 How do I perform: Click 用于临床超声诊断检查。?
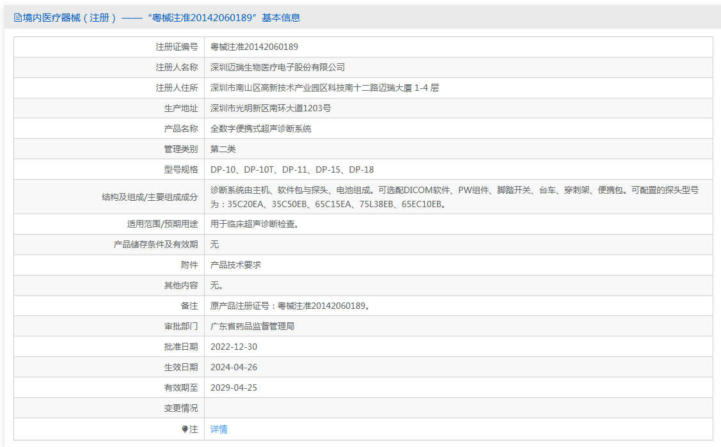pos(255,224)
